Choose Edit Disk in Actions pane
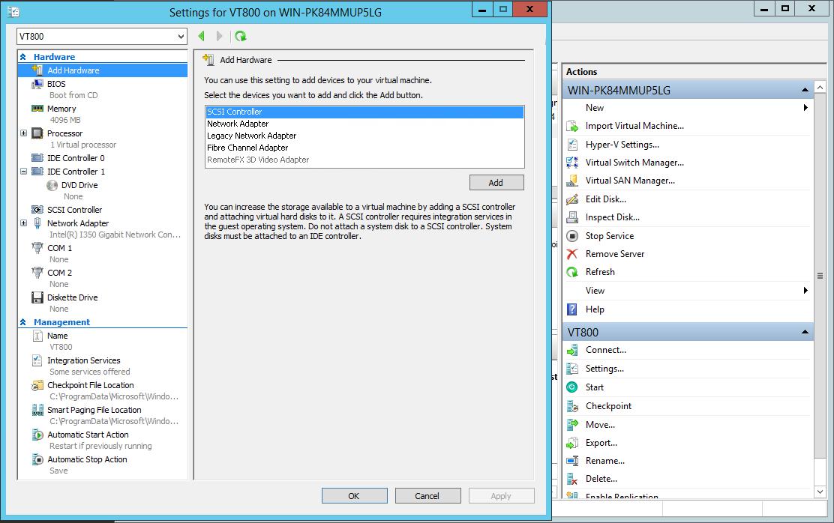This screenshot has height=523, width=834. (x=606, y=199)
